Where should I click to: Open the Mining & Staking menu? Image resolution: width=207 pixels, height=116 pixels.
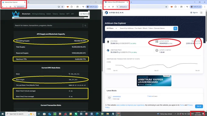[38, 14]
